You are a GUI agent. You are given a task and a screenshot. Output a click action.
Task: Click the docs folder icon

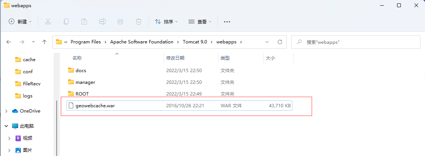(x=71, y=70)
